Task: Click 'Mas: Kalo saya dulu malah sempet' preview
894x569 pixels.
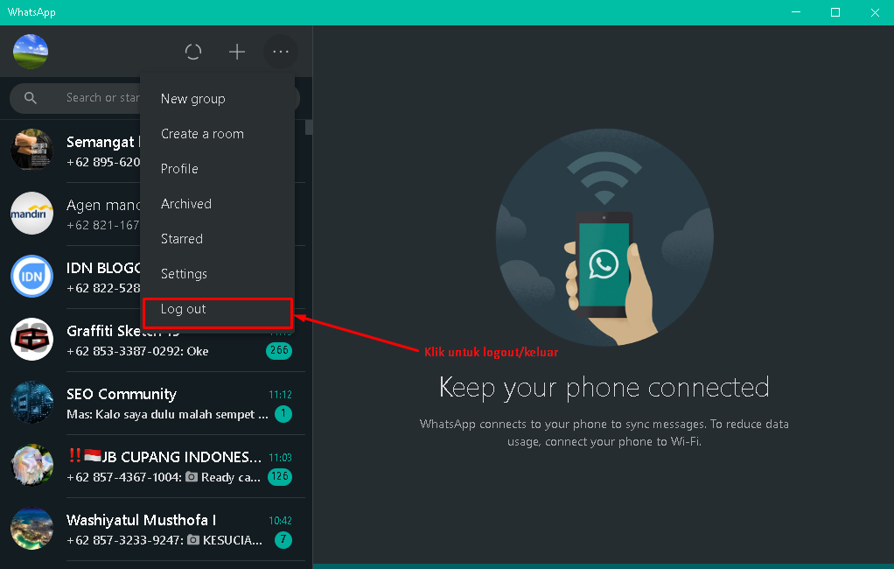Action: point(167,414)
